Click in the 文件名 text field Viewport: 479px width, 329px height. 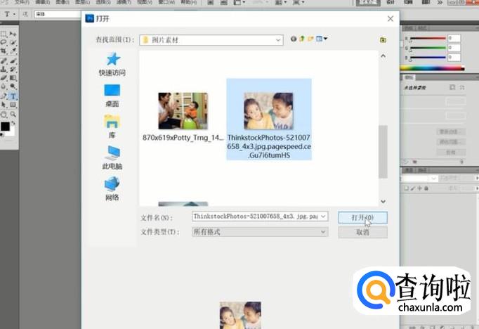256,217
